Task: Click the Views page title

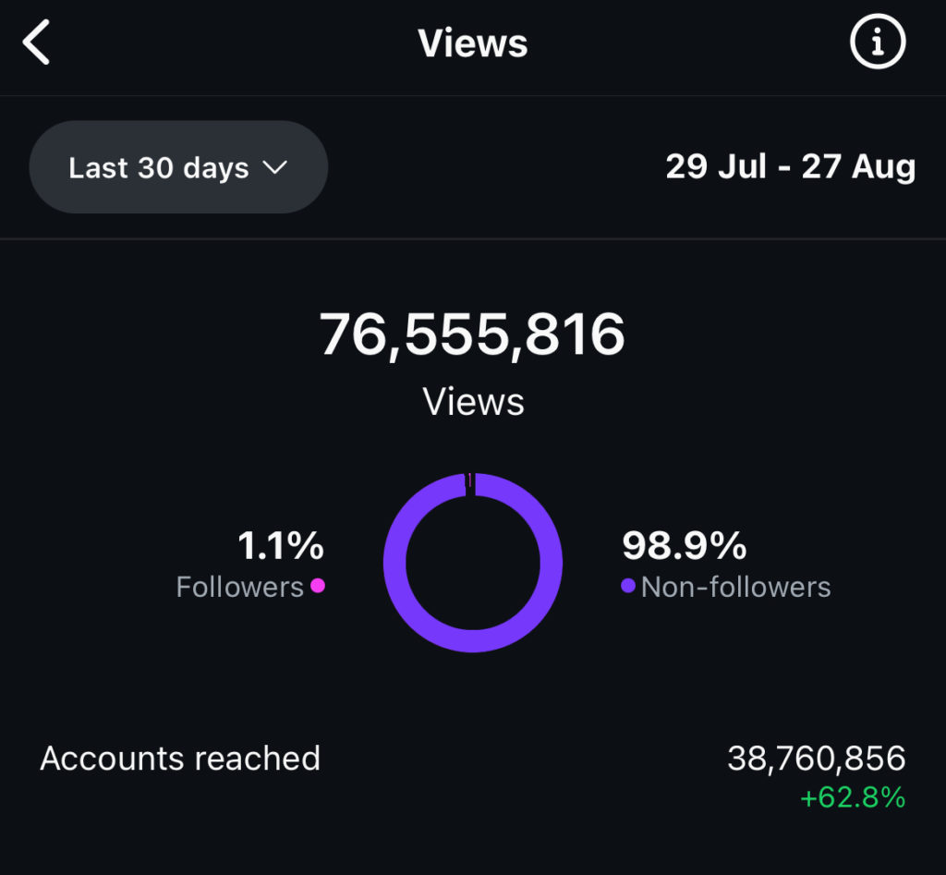Action: point(473,43)
